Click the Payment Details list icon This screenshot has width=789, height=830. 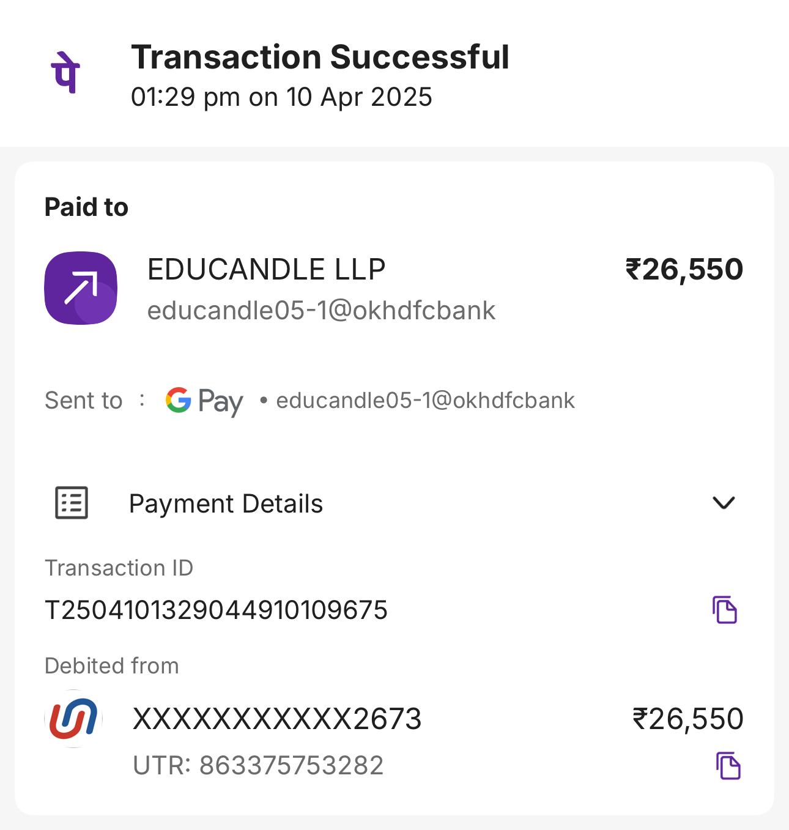point(72,503)
